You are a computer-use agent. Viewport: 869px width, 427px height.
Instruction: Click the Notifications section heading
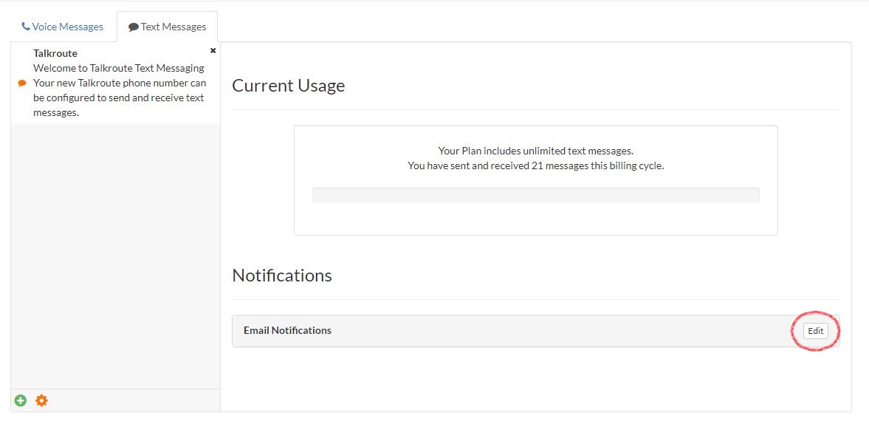[282, 276]
